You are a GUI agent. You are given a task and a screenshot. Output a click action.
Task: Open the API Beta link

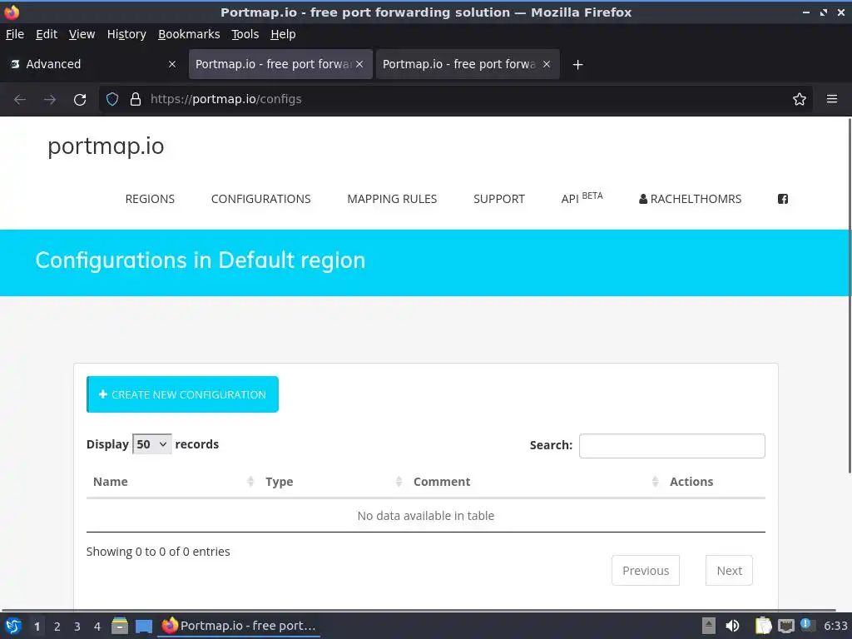point(582,198)
